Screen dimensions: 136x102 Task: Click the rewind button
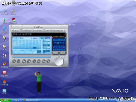pos(18,61)
